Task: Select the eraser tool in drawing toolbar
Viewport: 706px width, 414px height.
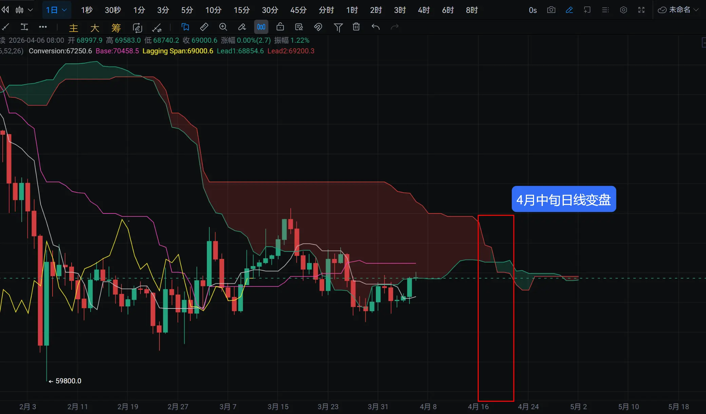Action: click(x=242, y=27)
